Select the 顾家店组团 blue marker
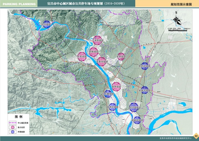 [137, 120]
